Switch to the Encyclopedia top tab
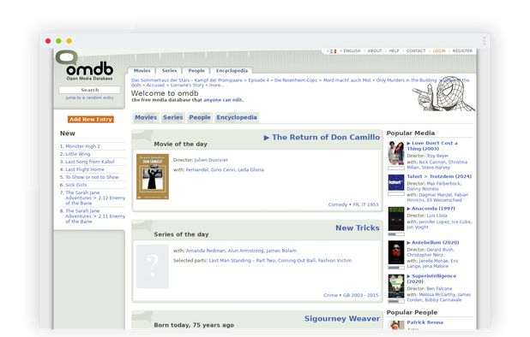The height and width of the screenshot is (337, 530). tap(232, 71)
